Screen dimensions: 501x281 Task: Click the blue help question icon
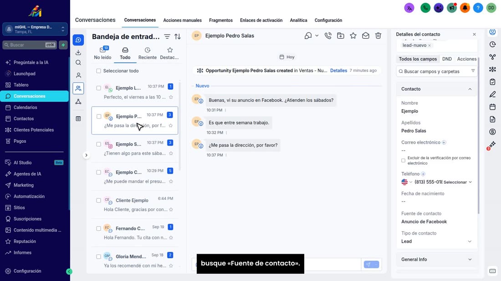click(478, 8)
